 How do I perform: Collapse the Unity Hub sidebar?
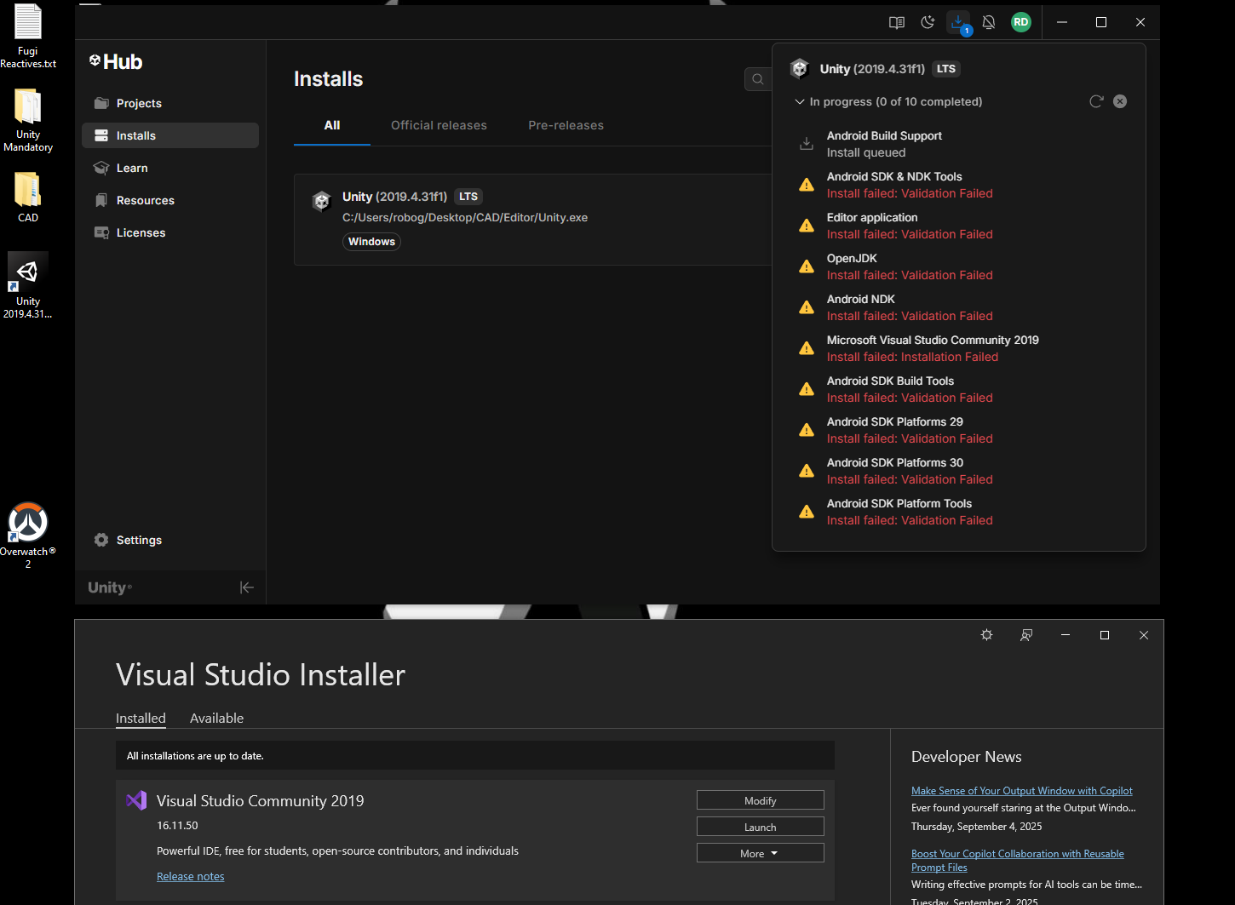coord(246,587)
